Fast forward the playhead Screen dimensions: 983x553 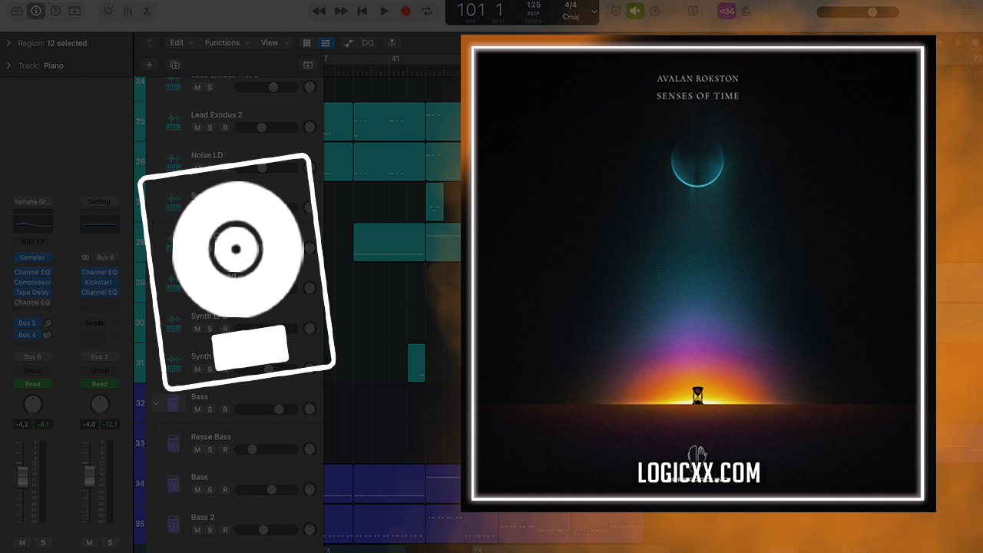pyautogui.click(x=341, y=11)
